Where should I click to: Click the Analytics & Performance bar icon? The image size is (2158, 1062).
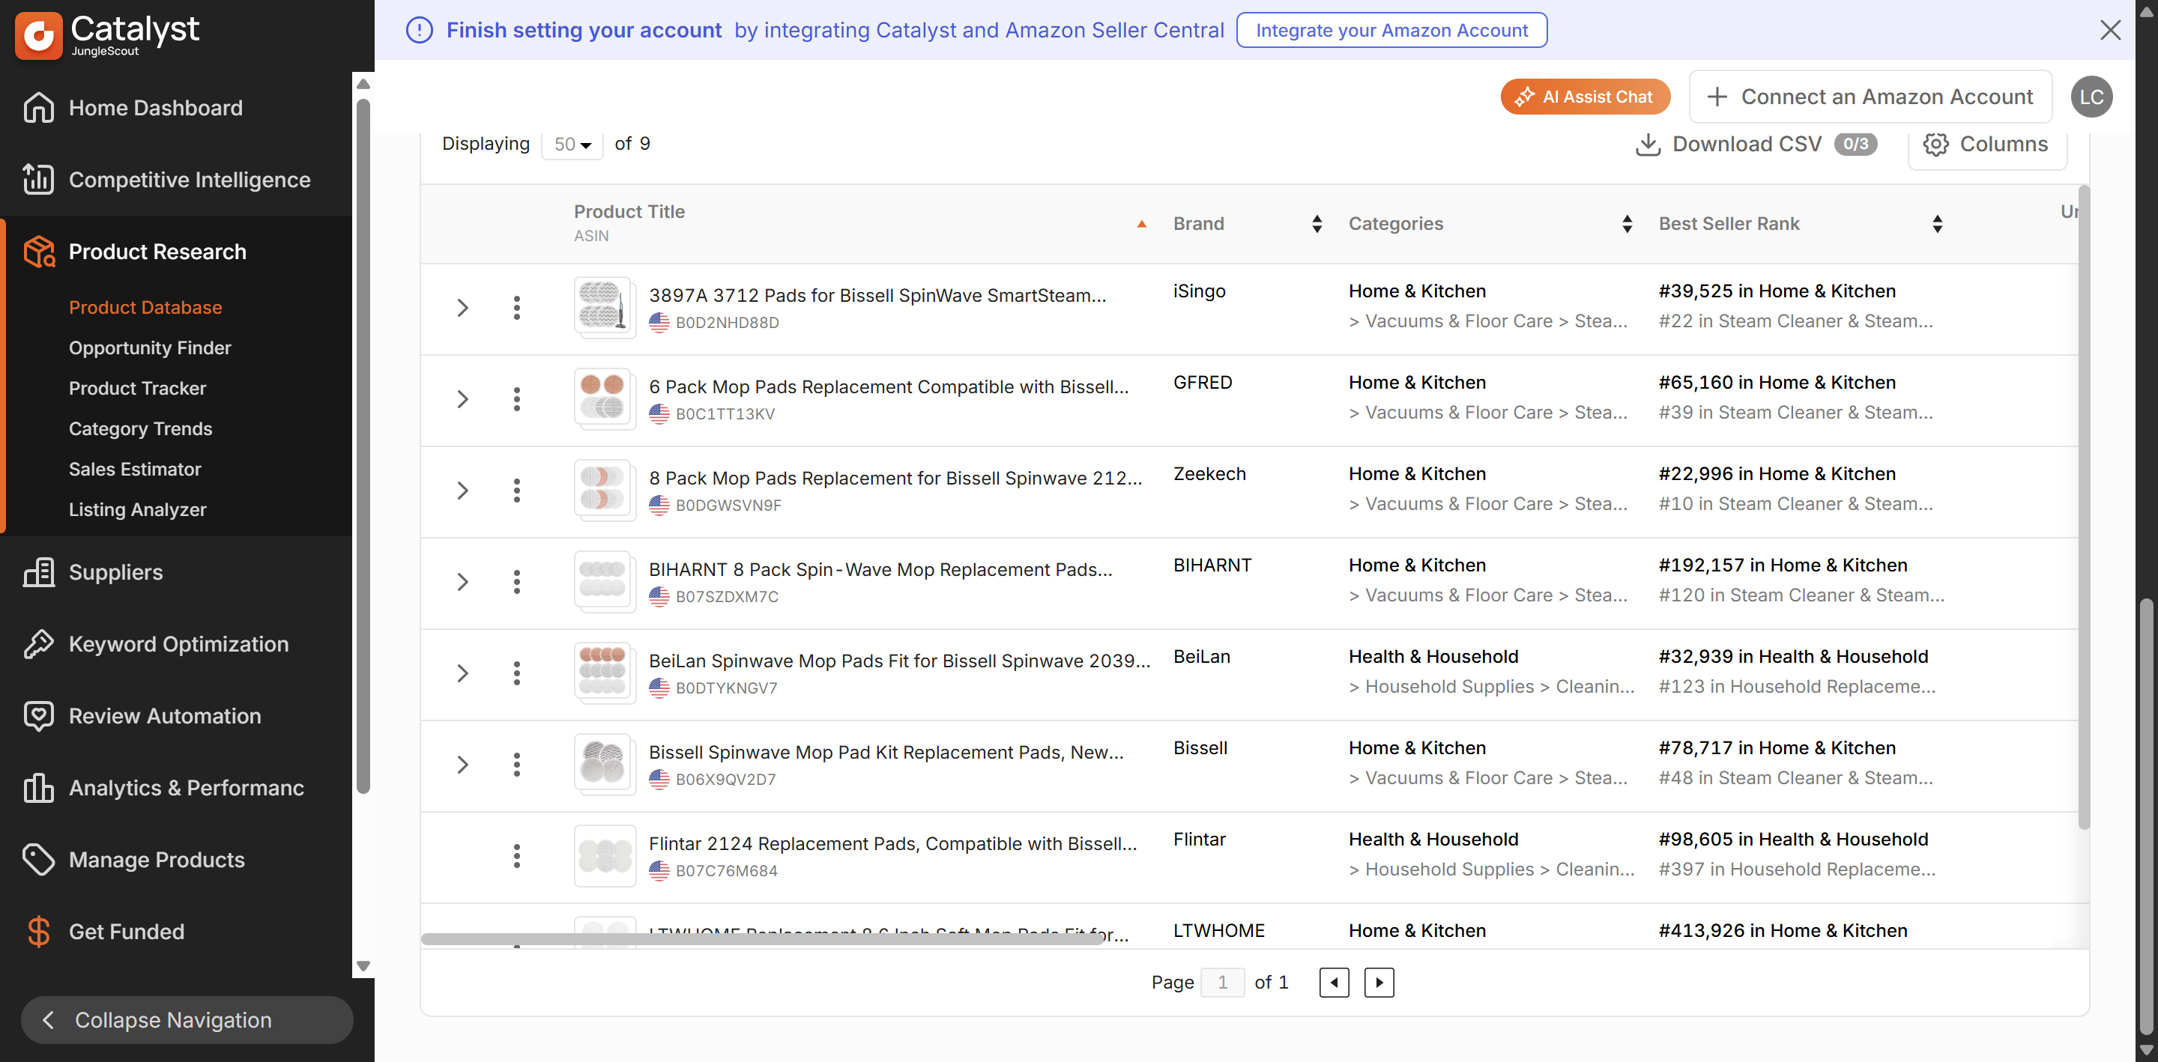coord(38,788)
